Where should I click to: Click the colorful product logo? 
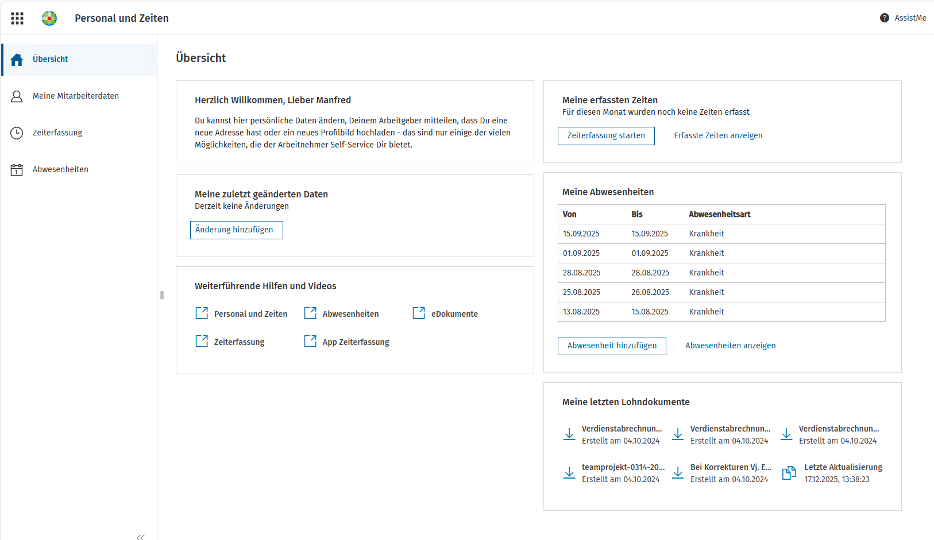pyautogui.click(x=49, y=18)
